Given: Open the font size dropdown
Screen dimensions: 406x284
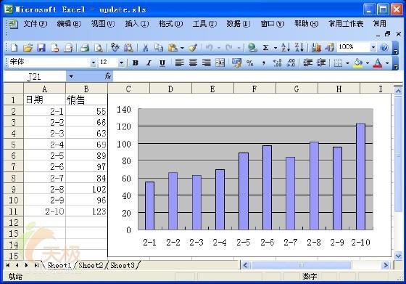Looking at the screenshot, I should (121, 62).
